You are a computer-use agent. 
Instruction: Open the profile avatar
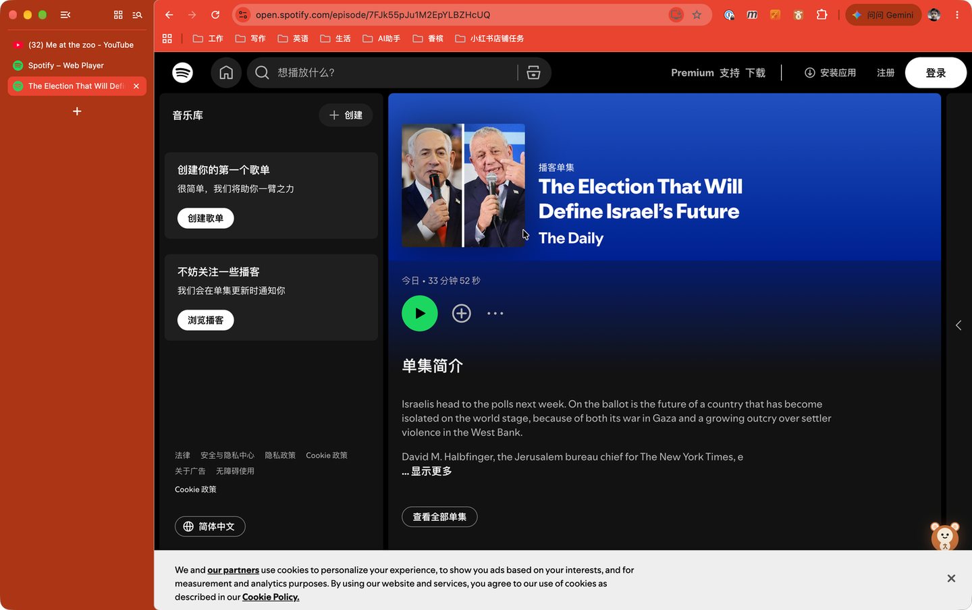coord(934,15)
